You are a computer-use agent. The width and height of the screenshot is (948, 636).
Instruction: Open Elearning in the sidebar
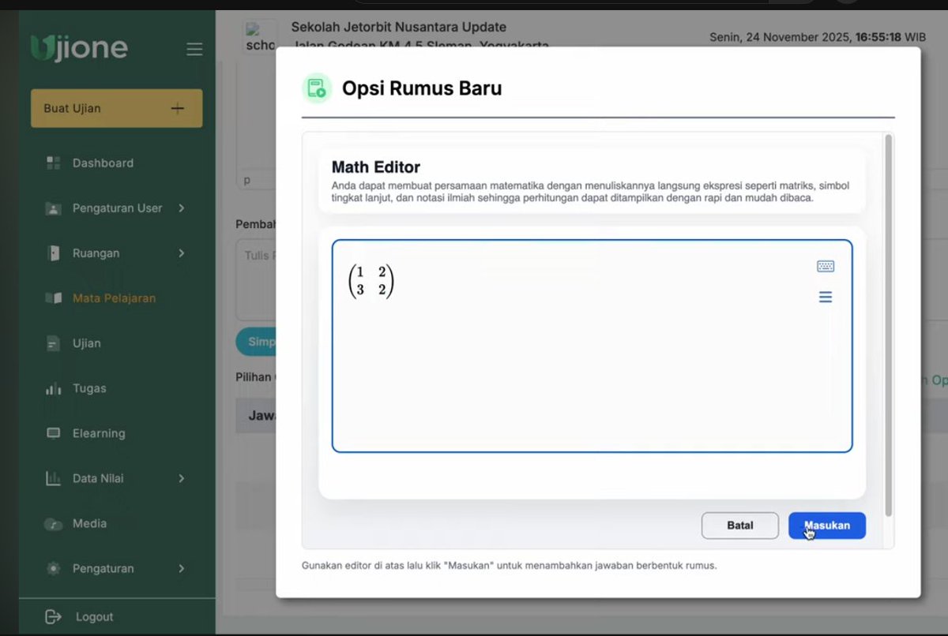pyautogui.click(x=99, y=433)
